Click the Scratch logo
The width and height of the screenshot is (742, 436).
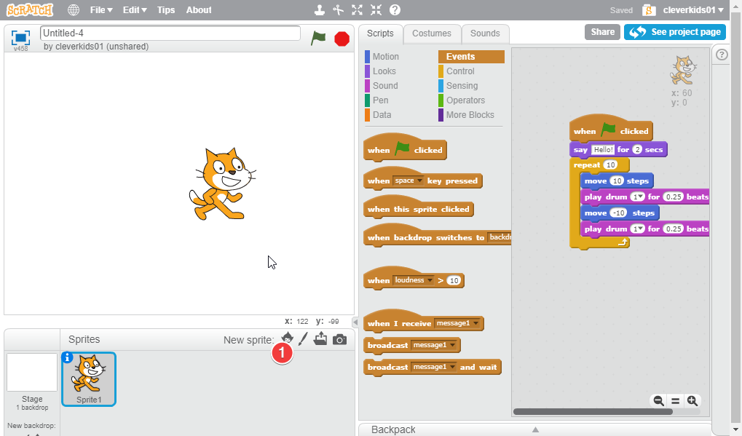pyautogui.click(x=30, y=10)
